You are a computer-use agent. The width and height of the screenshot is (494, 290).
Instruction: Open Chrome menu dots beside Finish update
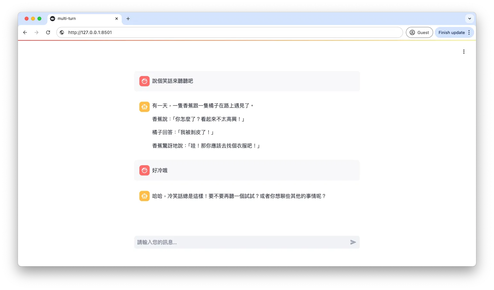point(469,32)
